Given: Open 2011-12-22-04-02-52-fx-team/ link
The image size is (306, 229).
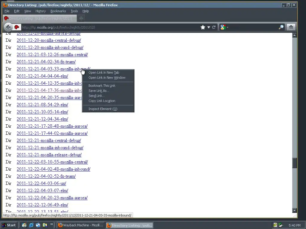Looking at the screenshot, I should tap(46, 176).
